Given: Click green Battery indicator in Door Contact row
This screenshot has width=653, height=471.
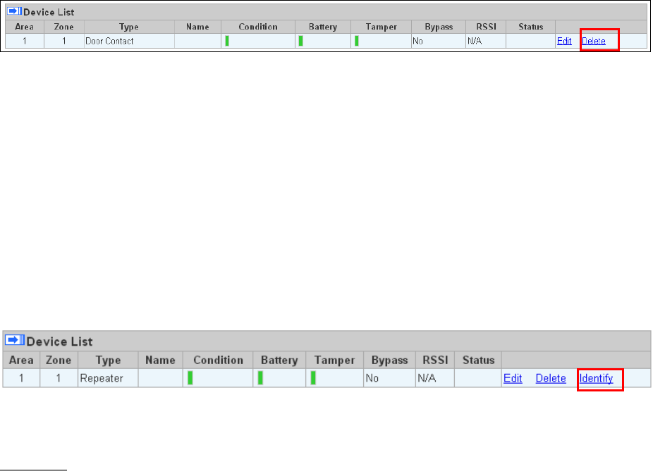Looking at the screenshot, I should point(300,41).
